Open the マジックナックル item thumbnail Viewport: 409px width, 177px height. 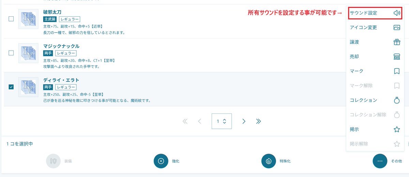click(28, 53)
